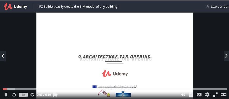Add a bookmark at current time
The width and height of the screenshot is (229, 99).
tap(55, 95)
